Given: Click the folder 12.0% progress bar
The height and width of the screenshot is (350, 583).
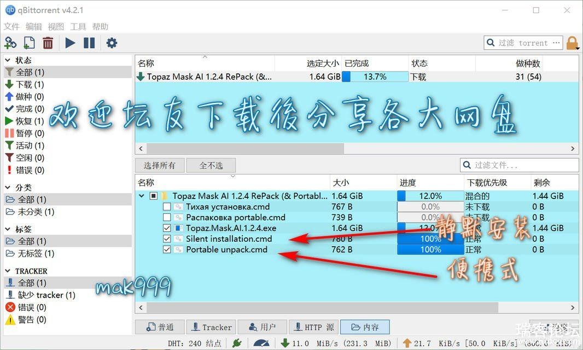Looking at the screenshot, I should (x=430, y=196).
